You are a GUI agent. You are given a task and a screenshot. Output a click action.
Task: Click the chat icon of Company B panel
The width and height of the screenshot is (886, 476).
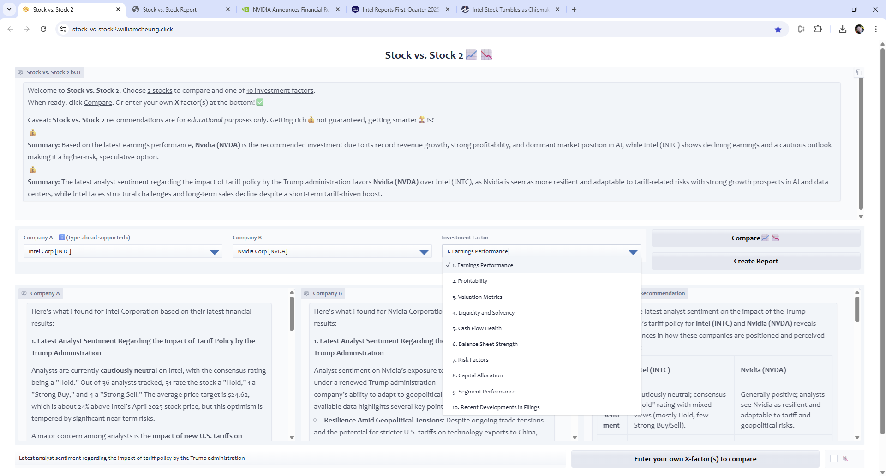306,293
